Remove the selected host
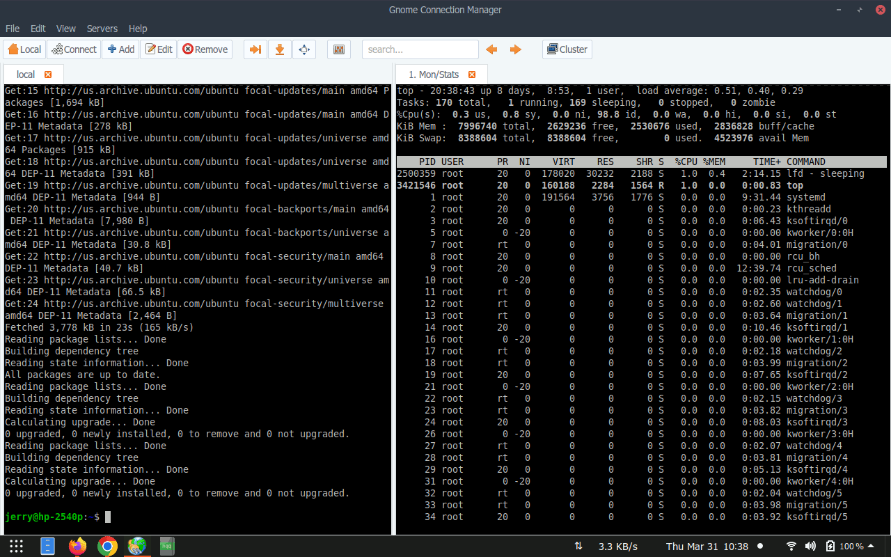The width and height of the screenshot is (891, 557). click(205, 49)
